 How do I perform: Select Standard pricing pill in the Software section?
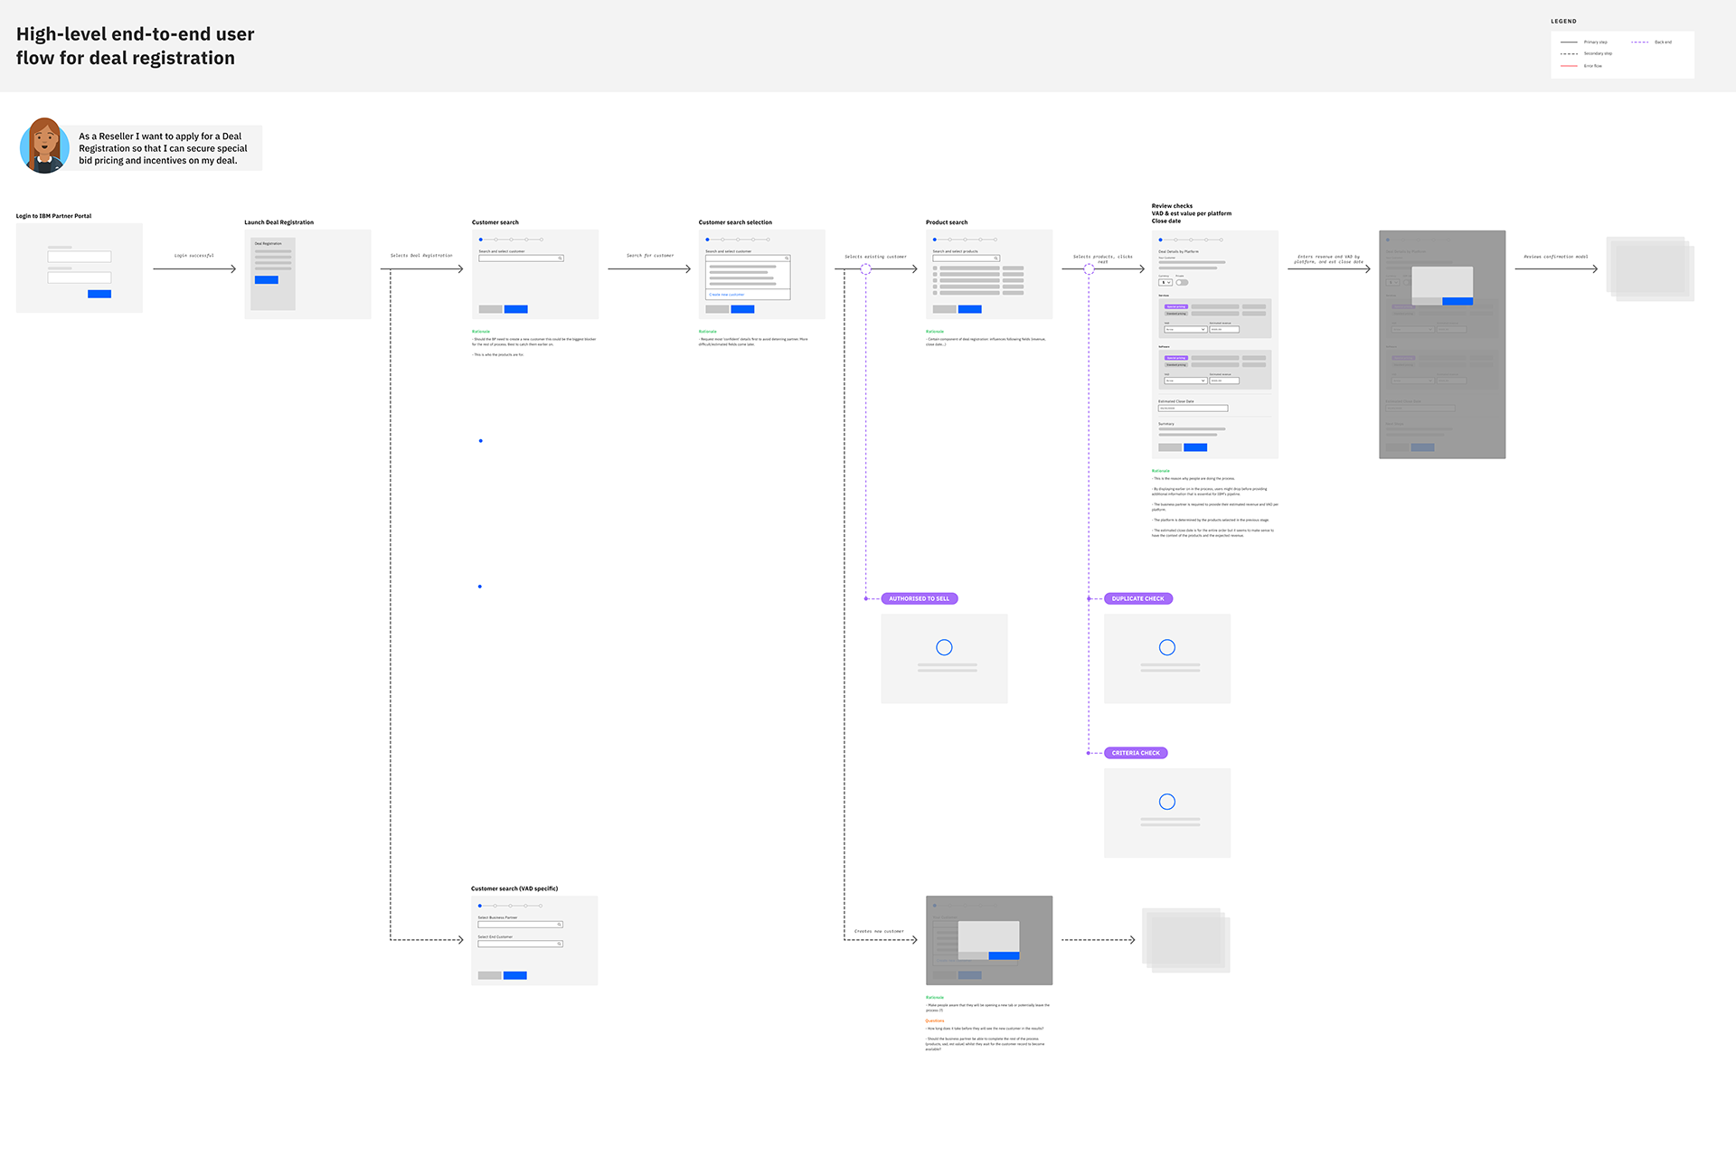(1176, 364)
